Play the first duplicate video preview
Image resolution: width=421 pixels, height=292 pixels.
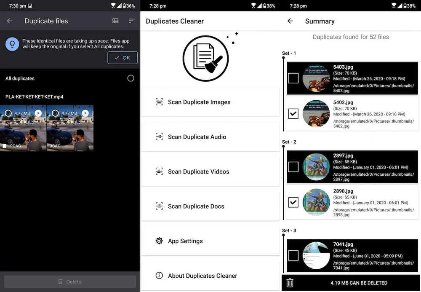pyautogui.click(x=38, y=113)
